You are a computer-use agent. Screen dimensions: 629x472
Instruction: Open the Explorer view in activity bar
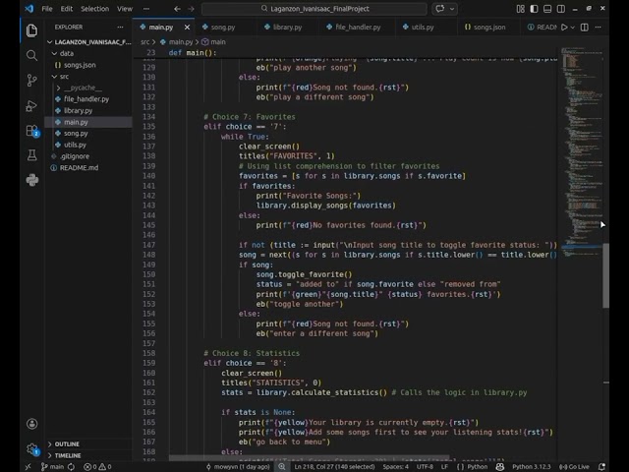point(31,30)
